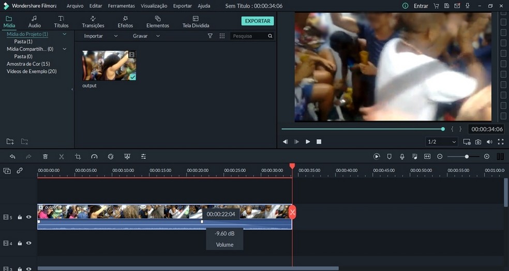The image size is (509, 271).
Task: Click the render preview icon
Action: 377,156
